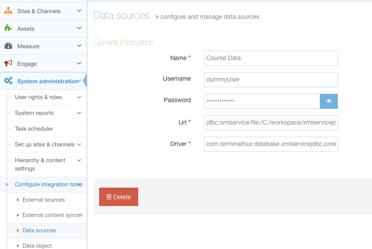This screenshot has width=372, height=249.
Task: Expand the Sites & Channels chevron
Action: tap(79, 11)
